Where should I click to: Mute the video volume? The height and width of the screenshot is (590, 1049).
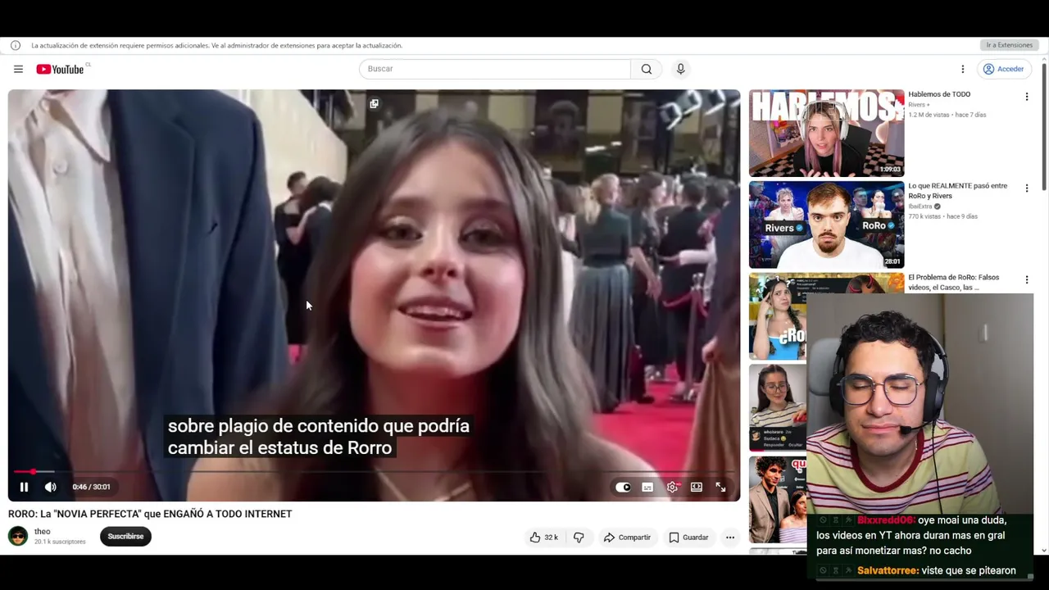click(50, 487)
